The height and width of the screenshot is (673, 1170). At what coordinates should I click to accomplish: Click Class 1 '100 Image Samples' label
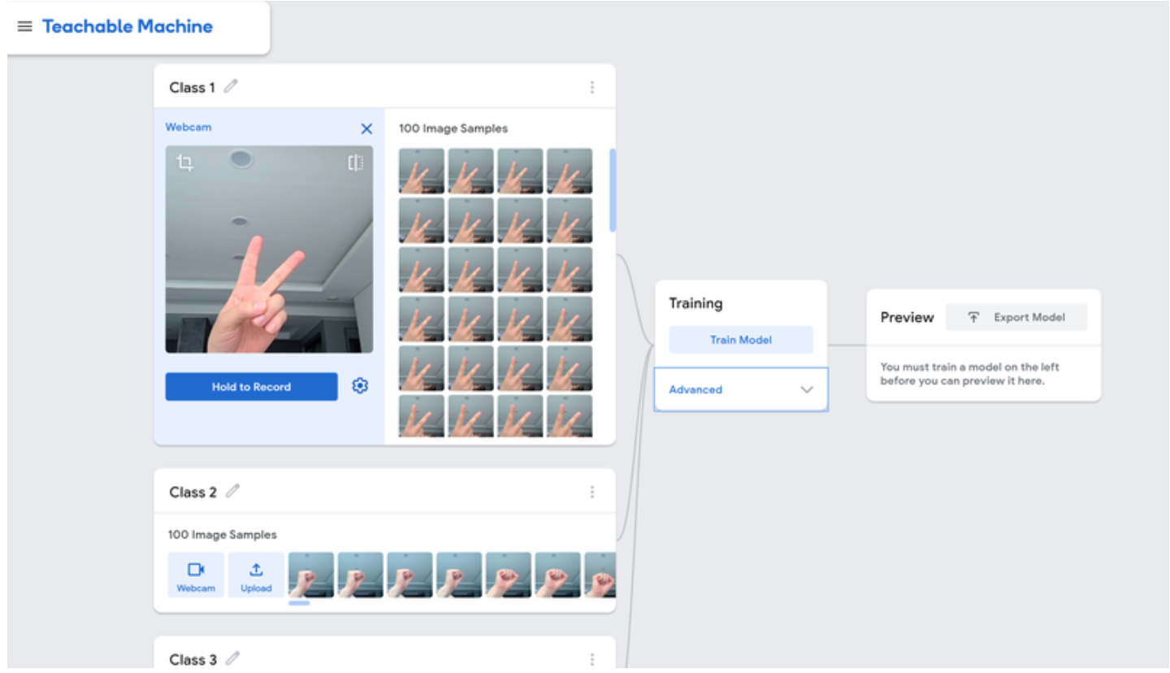(453, 128)
